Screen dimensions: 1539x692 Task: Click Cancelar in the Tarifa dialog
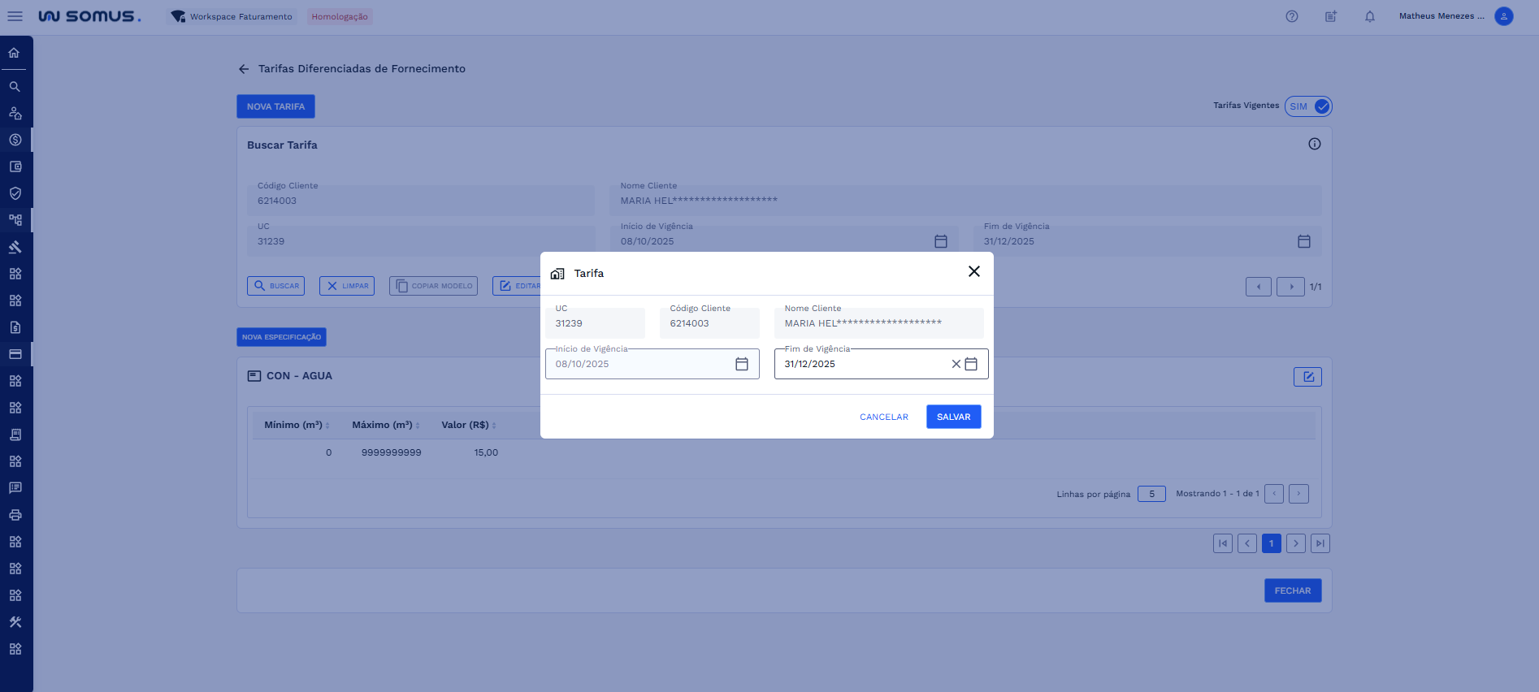[x=883, y=417]
